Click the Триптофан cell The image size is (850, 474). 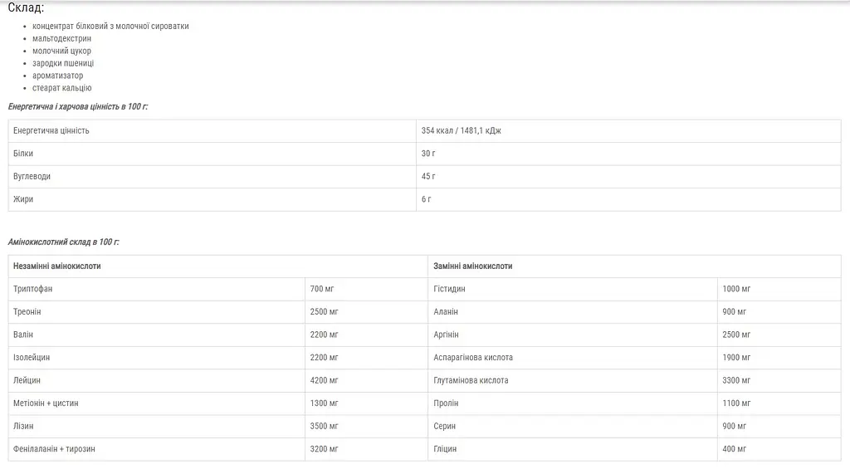click(157, 289)
